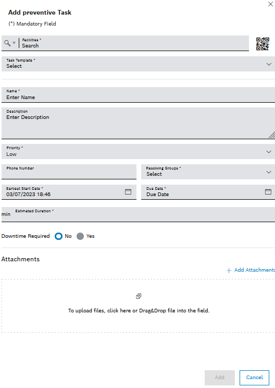This screenshot has width=275, height=388.
Task: Open the Due Date calendar icon
Action: 268,191
